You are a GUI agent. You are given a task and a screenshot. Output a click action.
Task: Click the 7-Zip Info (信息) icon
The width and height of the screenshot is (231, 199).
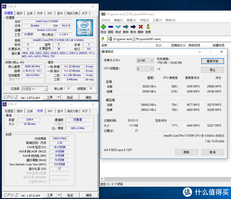click(x=148, y=27)
